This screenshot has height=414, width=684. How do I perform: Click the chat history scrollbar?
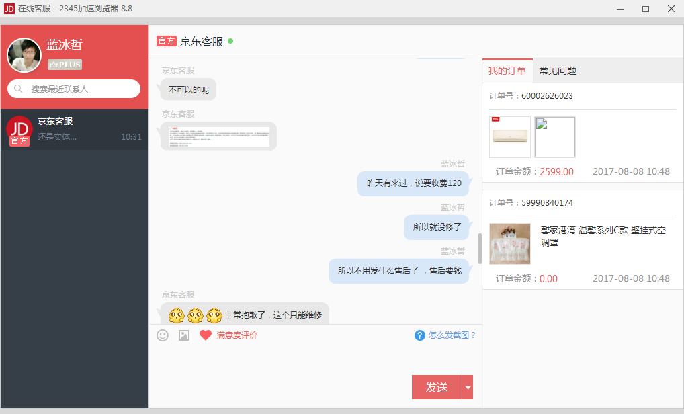[x=480, y=249]
